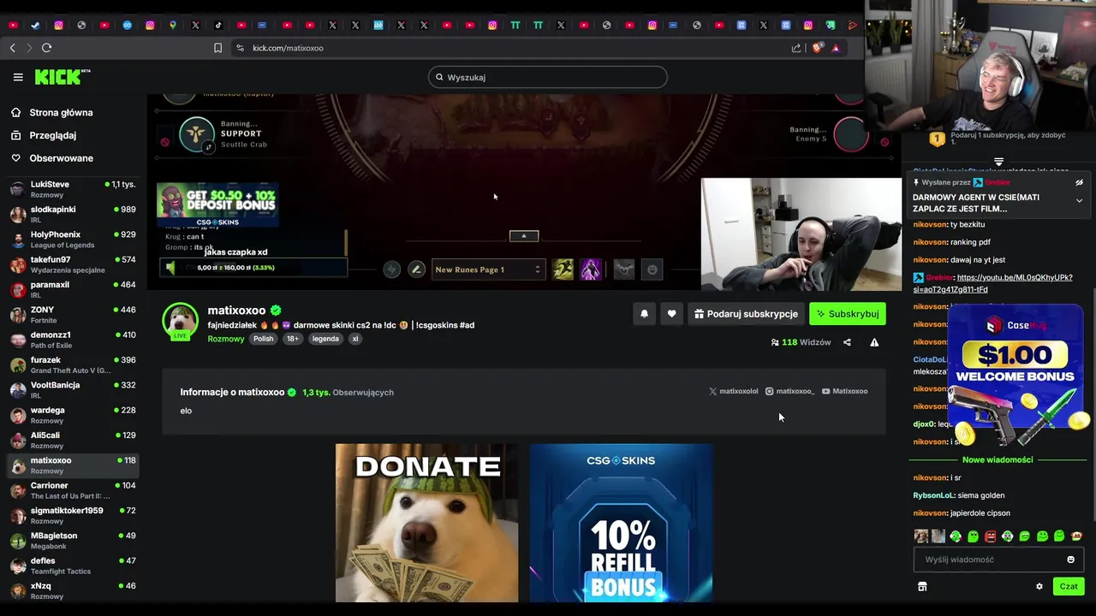Click the donation goal progress bar
Screen dimensions: 1096x616
click(x=253, y=268)
